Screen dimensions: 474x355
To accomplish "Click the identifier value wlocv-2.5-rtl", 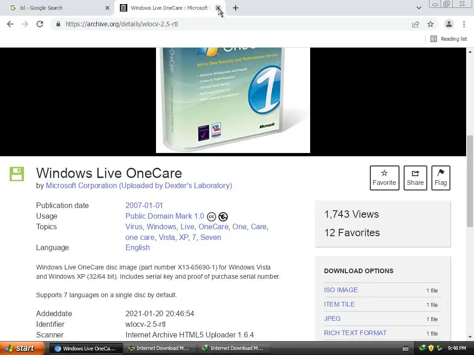I will tap(145, 324).
